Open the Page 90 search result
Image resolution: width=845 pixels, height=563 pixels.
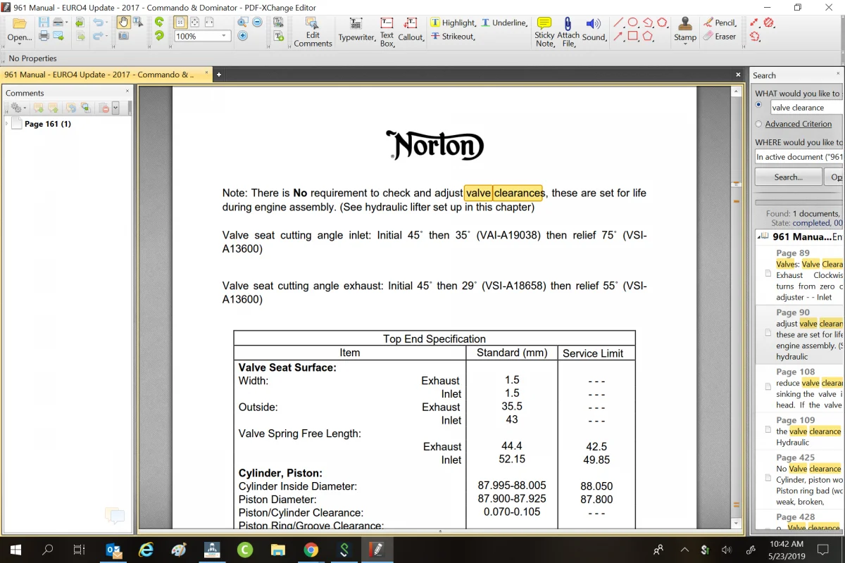[x=799, y=334]
